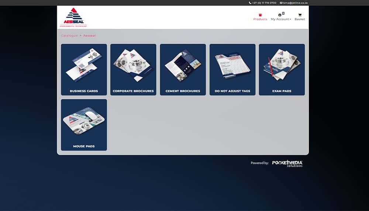Viewport: 369px width, 211px height.
Task: Open the Products box icon
Action: [260, 15]
